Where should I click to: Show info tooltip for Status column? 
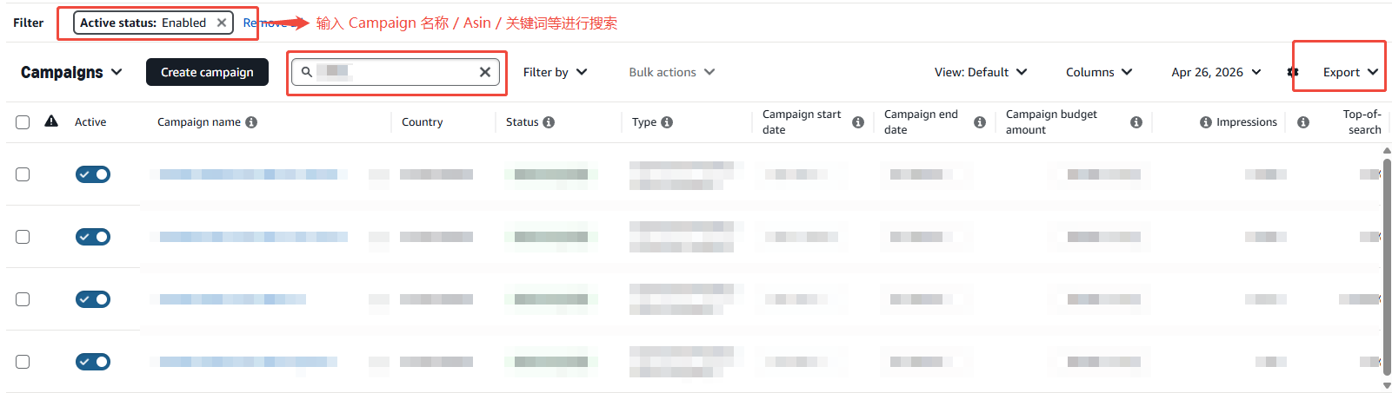549,122
